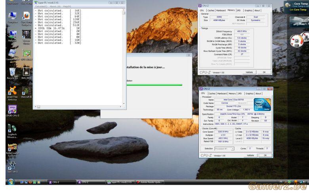The height and width of the screenshot is (193, 309).
Task: Switch to Graphics tab in lower CPU-Z window
Action: pyautogui.click(x=250, y=94)
